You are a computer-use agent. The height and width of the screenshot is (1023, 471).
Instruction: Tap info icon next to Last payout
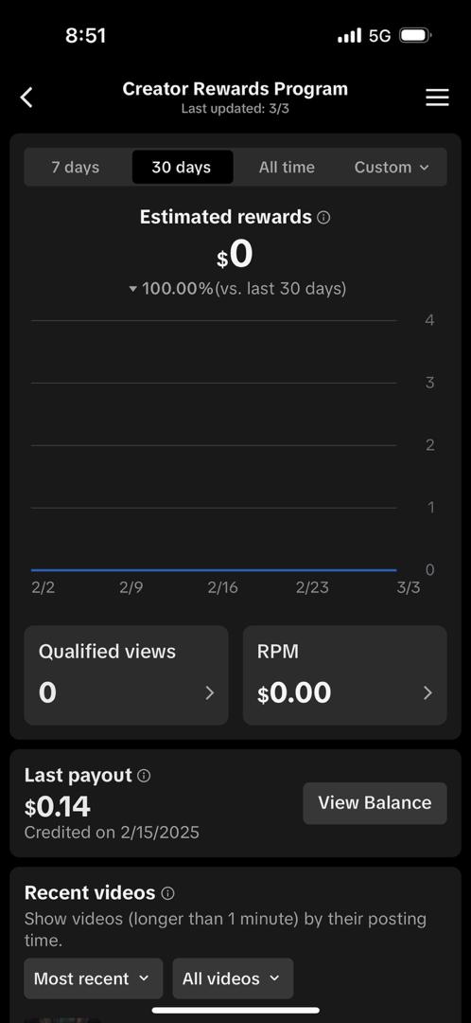tap(144, 776)
